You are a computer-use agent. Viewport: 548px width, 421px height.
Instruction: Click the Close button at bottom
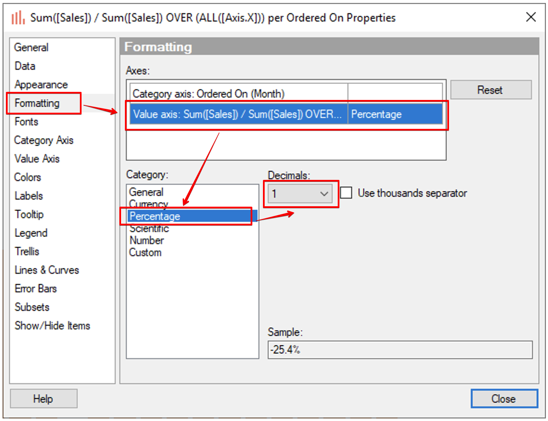click(504, 399)
